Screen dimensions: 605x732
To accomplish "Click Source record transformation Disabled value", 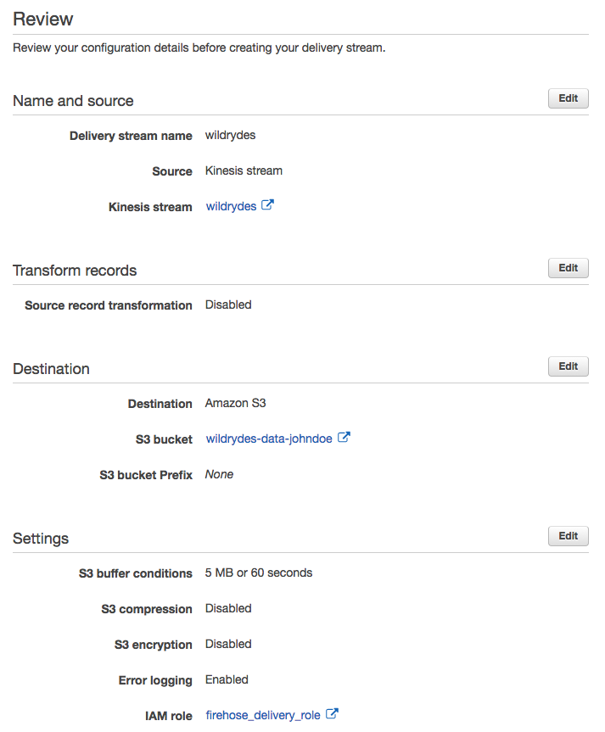I will coord(228,305).
